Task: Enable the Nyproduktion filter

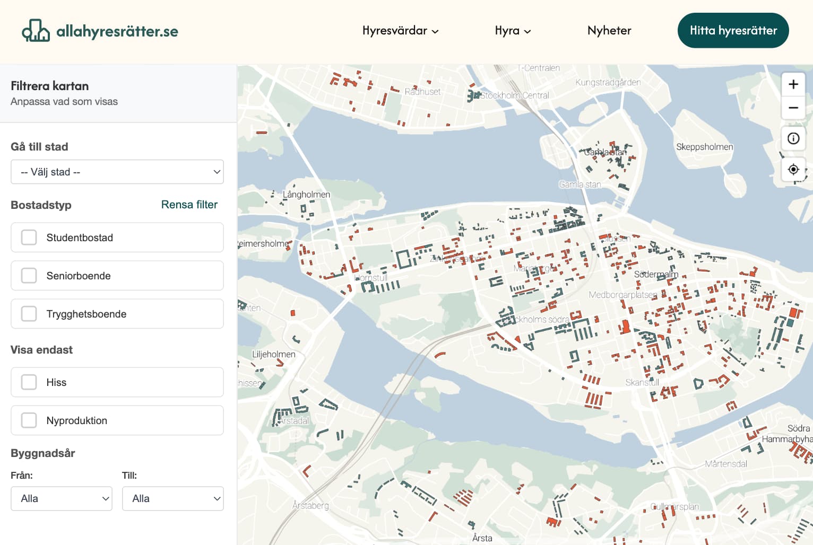Action: (29, 420)
